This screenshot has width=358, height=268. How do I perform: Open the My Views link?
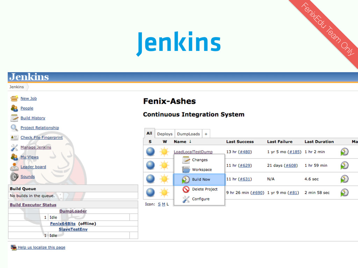click(x=29, y=157)
